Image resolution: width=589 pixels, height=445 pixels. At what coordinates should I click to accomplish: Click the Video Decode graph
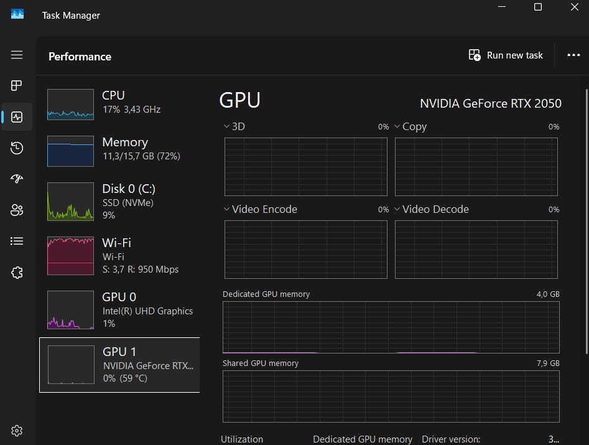[x=476, y=250]
